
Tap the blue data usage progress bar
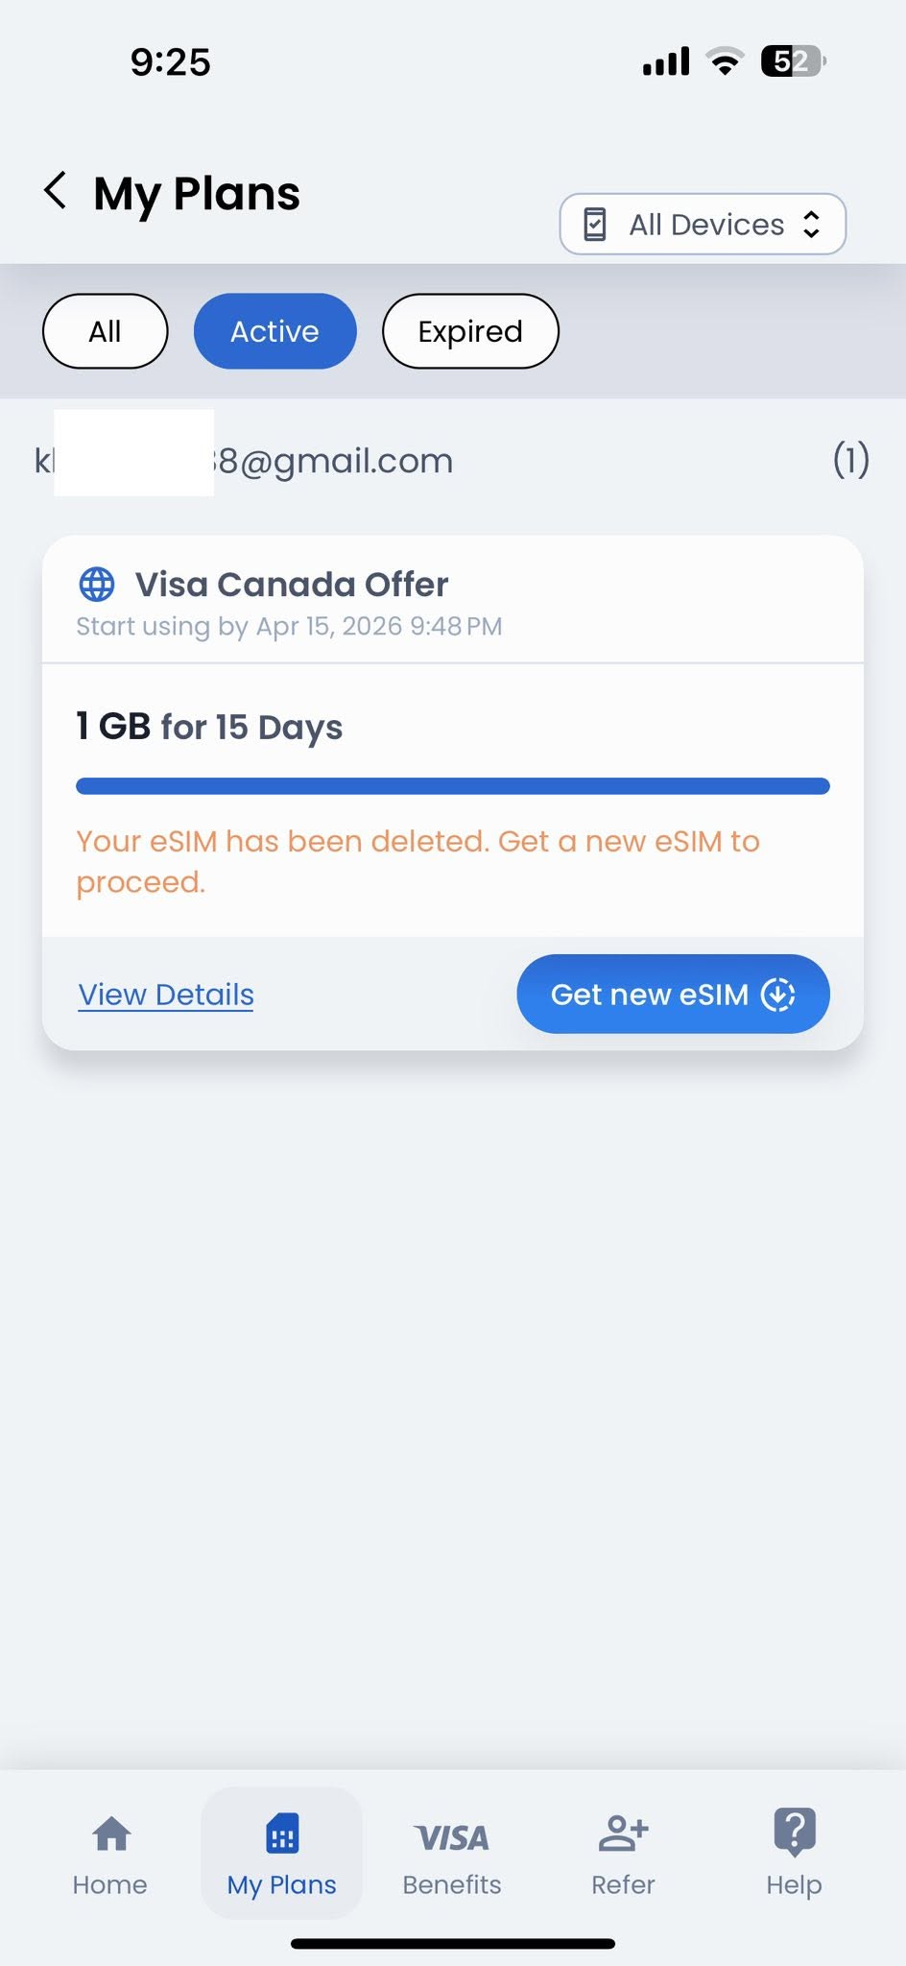click(452, 786)
